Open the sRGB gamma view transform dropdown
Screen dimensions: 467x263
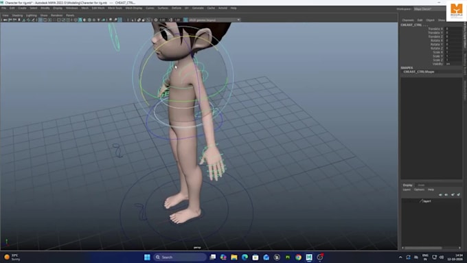[214, 20]
